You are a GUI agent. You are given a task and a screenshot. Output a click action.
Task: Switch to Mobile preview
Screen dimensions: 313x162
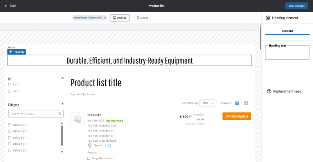point(142,18)
